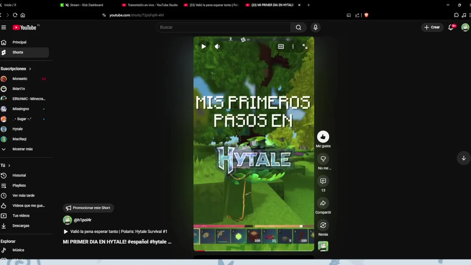Click the Crear button
Screen dimensions: 471x265
432,27
